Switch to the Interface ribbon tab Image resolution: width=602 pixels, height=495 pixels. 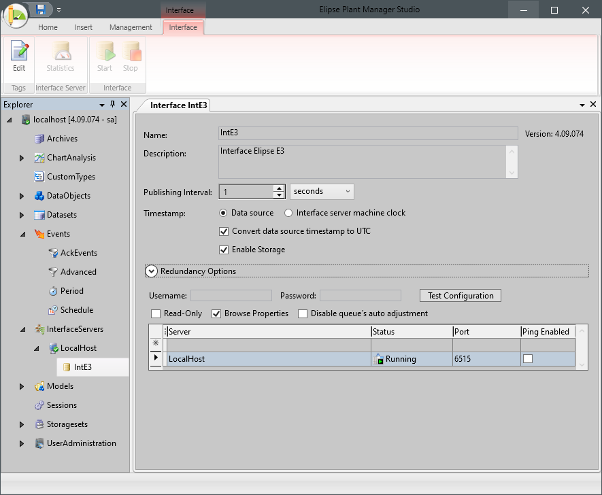click(183, 27)
